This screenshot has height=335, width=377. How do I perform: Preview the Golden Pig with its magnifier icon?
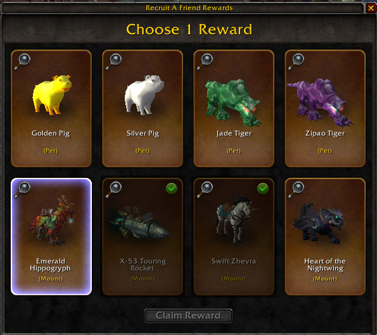(22, 62)
